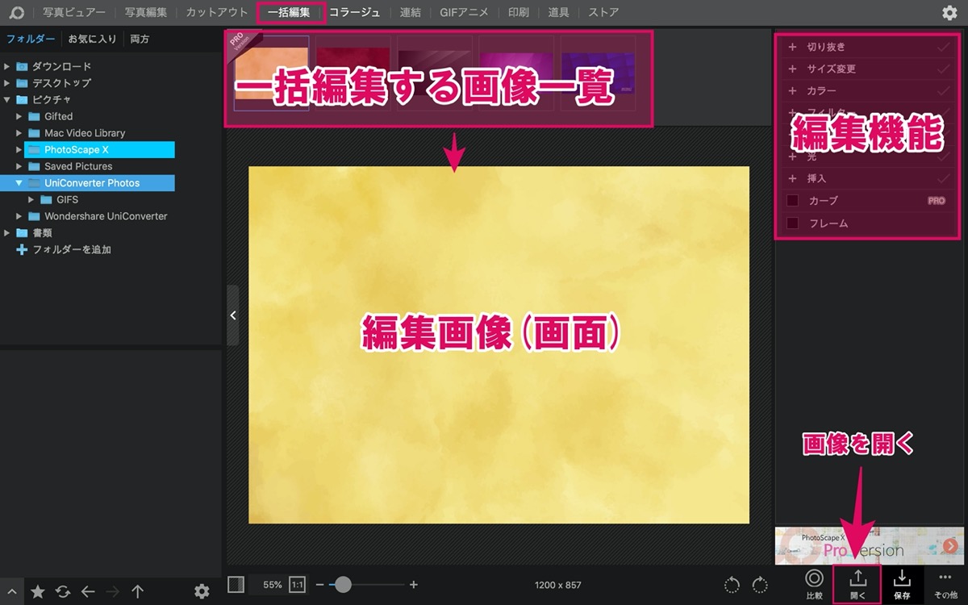
Task: Enable the フレーム checkbox
Action: pos(792,223)
